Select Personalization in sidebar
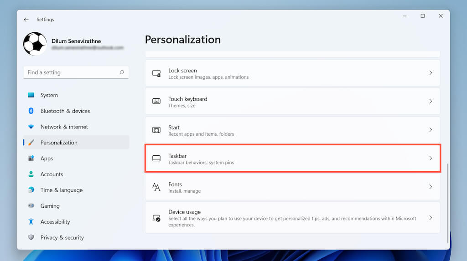467x261 pixels. (76, 143)
